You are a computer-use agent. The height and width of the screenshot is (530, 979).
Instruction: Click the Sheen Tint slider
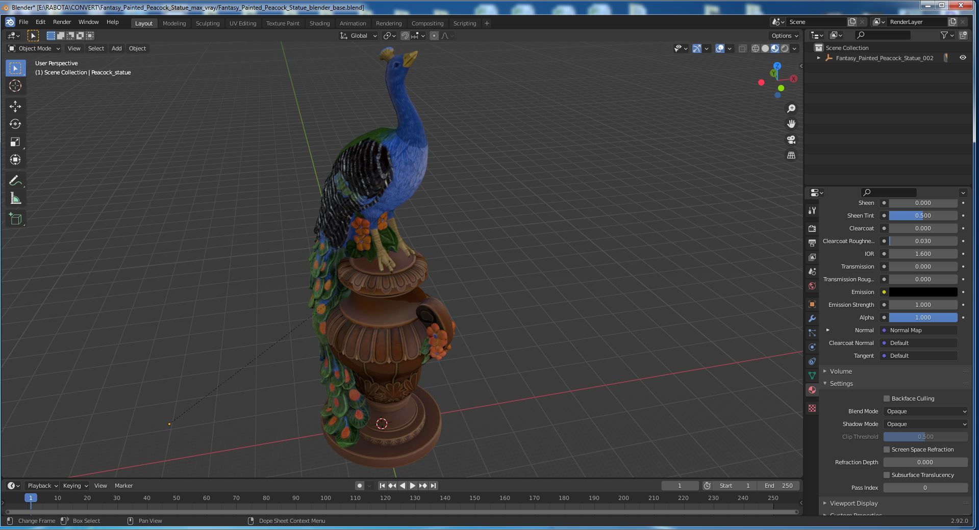point(923,216)
